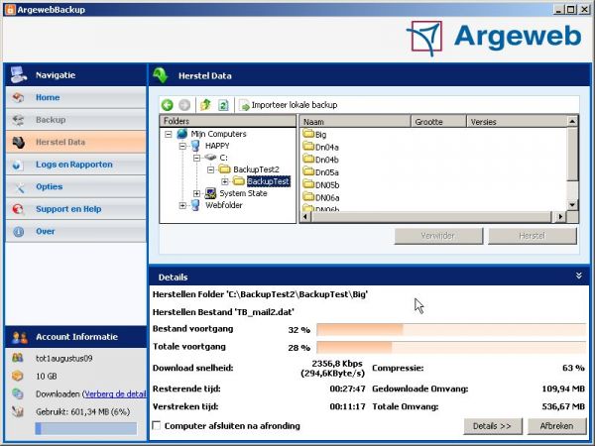Click the Verberg de details link
Image resolution: width=595 pixels, height=446 pixels.
tap(115, 394)
